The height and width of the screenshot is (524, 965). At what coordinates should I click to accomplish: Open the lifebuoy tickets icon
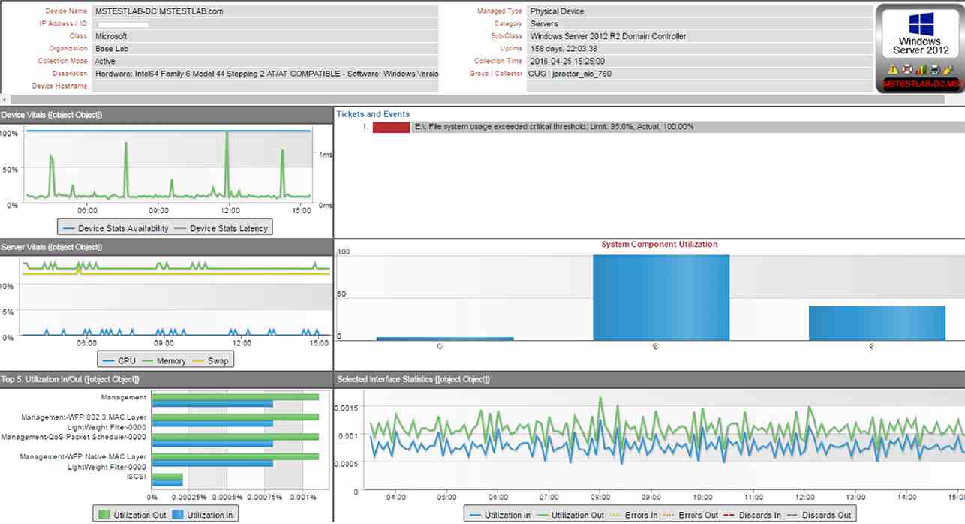906,70
